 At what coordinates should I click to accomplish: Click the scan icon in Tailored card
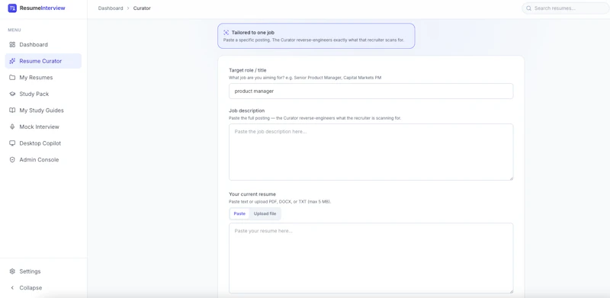point(226,33)
